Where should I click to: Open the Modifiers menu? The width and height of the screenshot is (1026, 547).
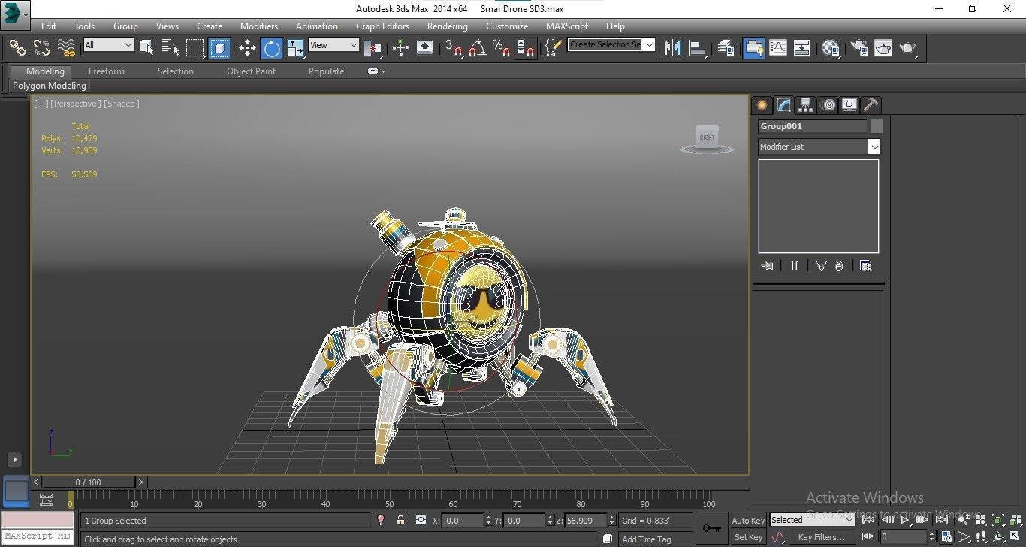coord(259,26)
